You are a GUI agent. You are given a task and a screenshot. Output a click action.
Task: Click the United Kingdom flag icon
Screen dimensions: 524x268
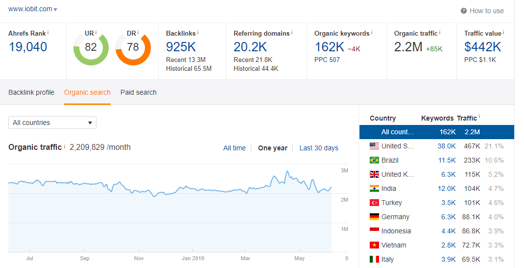pyautogui.click(x=374, y=174)
